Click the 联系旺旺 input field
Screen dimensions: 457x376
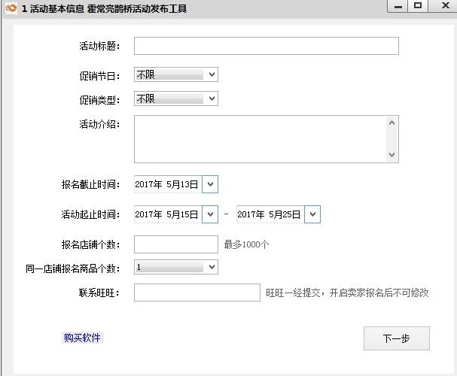point(197,293)
